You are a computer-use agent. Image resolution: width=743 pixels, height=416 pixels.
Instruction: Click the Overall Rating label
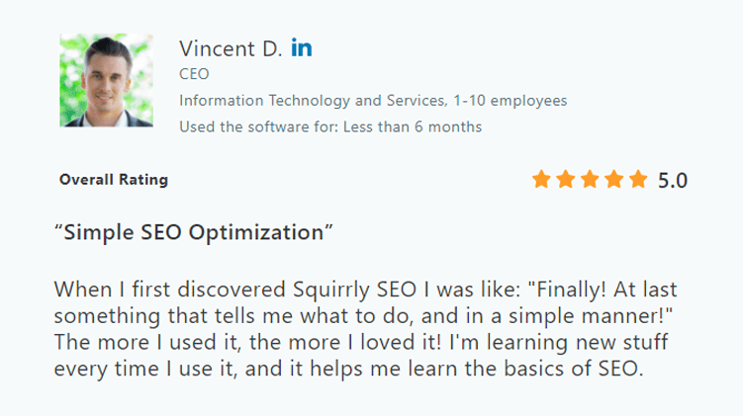coord(114,180)
